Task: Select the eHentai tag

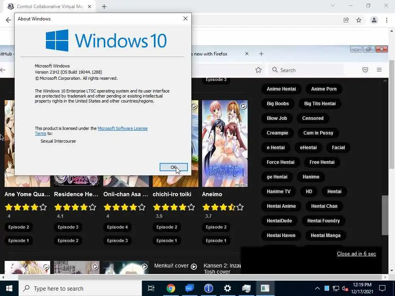Action: (308, 148)
